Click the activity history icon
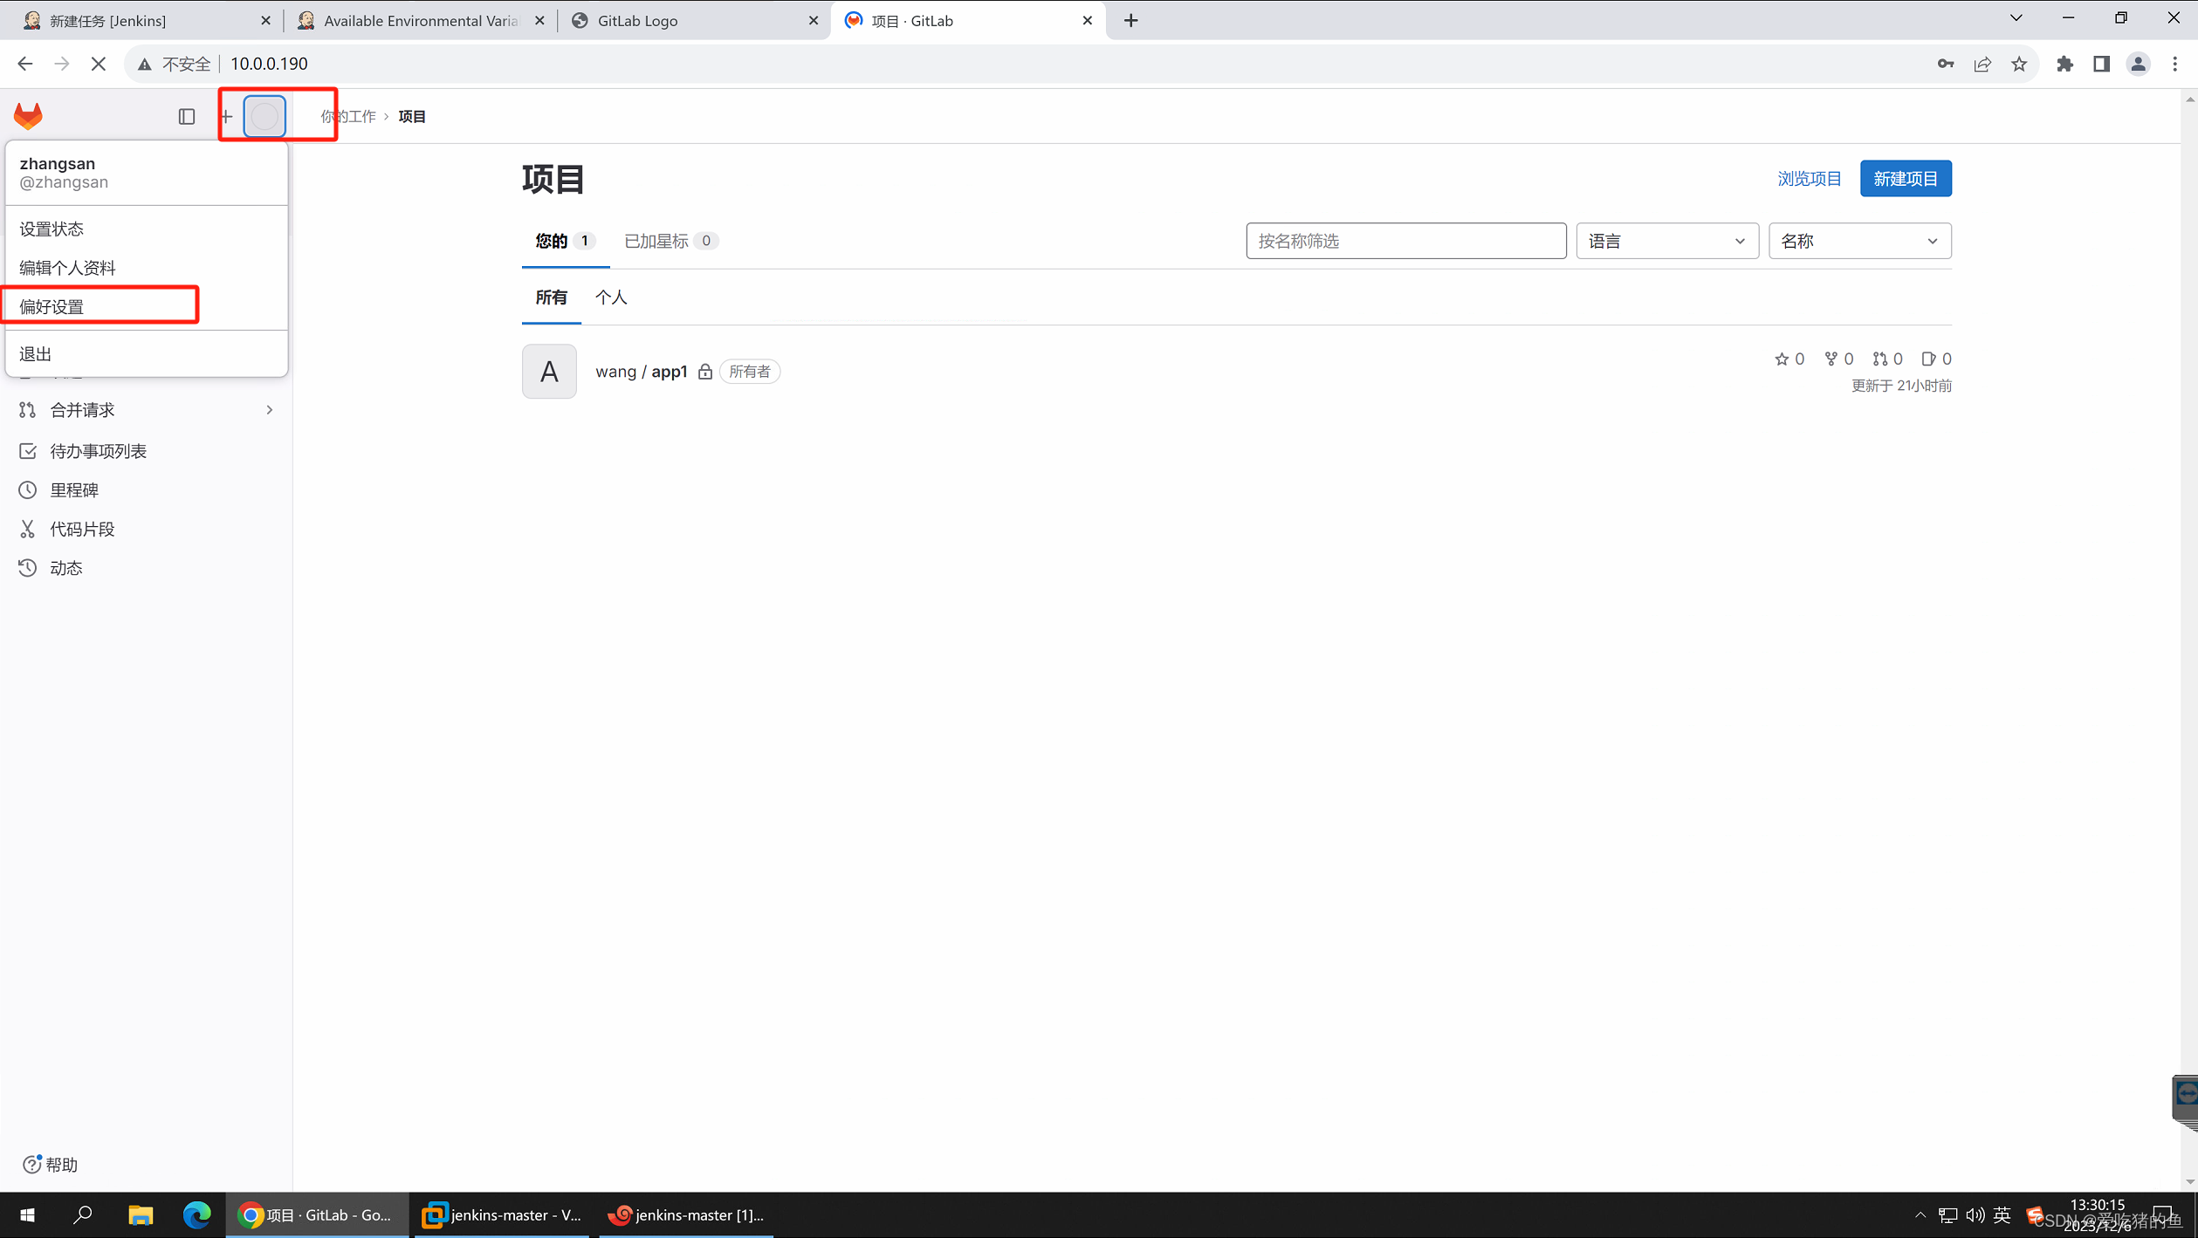 coord(28,568)
